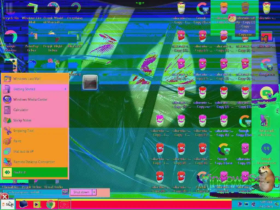Open Windows Live Mail desktop shortcut
Screen dimensions: 280x210
click(x=32, y=13)
